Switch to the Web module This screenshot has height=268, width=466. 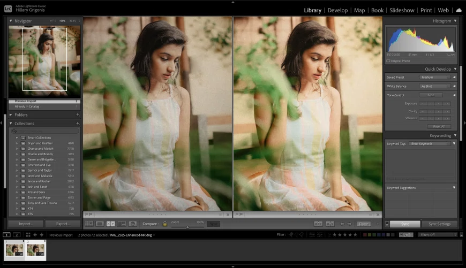pos(443,10)
